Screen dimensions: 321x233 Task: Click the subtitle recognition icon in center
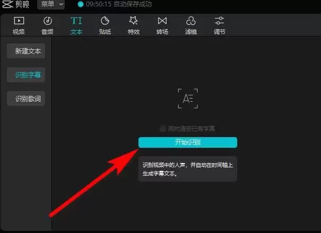(188, 98)
